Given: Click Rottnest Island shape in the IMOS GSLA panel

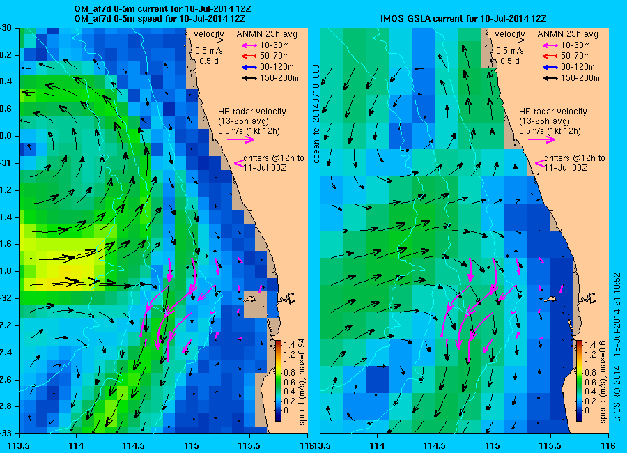Looking at the screenshot, I should [551, 298].
